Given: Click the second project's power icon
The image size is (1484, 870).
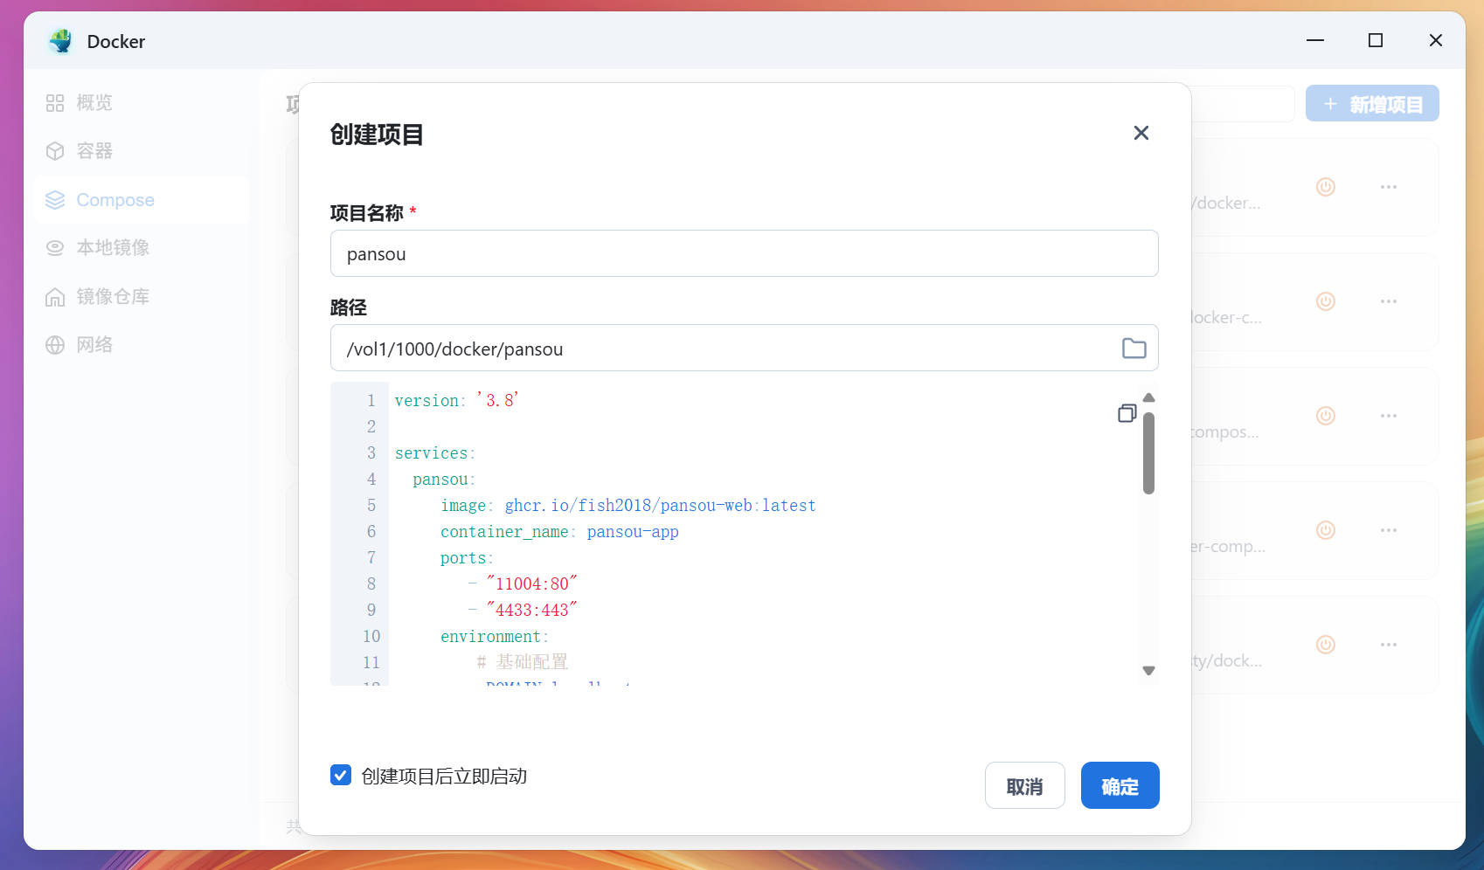Looking at the screenshot, I should (x=1325, y=301).
